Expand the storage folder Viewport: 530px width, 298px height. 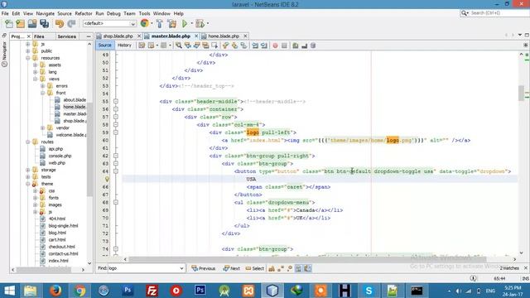coord(28,170)
